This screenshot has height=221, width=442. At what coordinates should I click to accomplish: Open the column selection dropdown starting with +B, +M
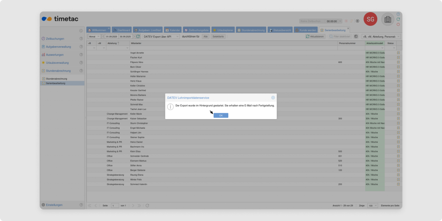click(x=381, y=37)
